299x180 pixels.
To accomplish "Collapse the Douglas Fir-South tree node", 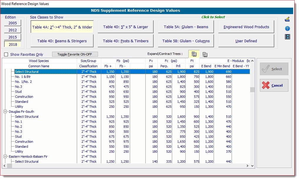I will [x=5, y=112].
